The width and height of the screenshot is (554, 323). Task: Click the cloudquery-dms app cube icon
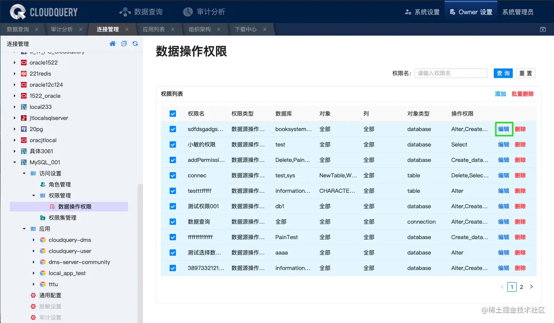pos(43,240)
